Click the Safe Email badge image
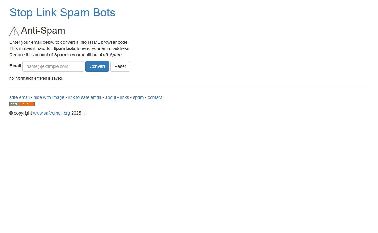The width and height of the screenshot is (378, 233). (x=22, y=104)
